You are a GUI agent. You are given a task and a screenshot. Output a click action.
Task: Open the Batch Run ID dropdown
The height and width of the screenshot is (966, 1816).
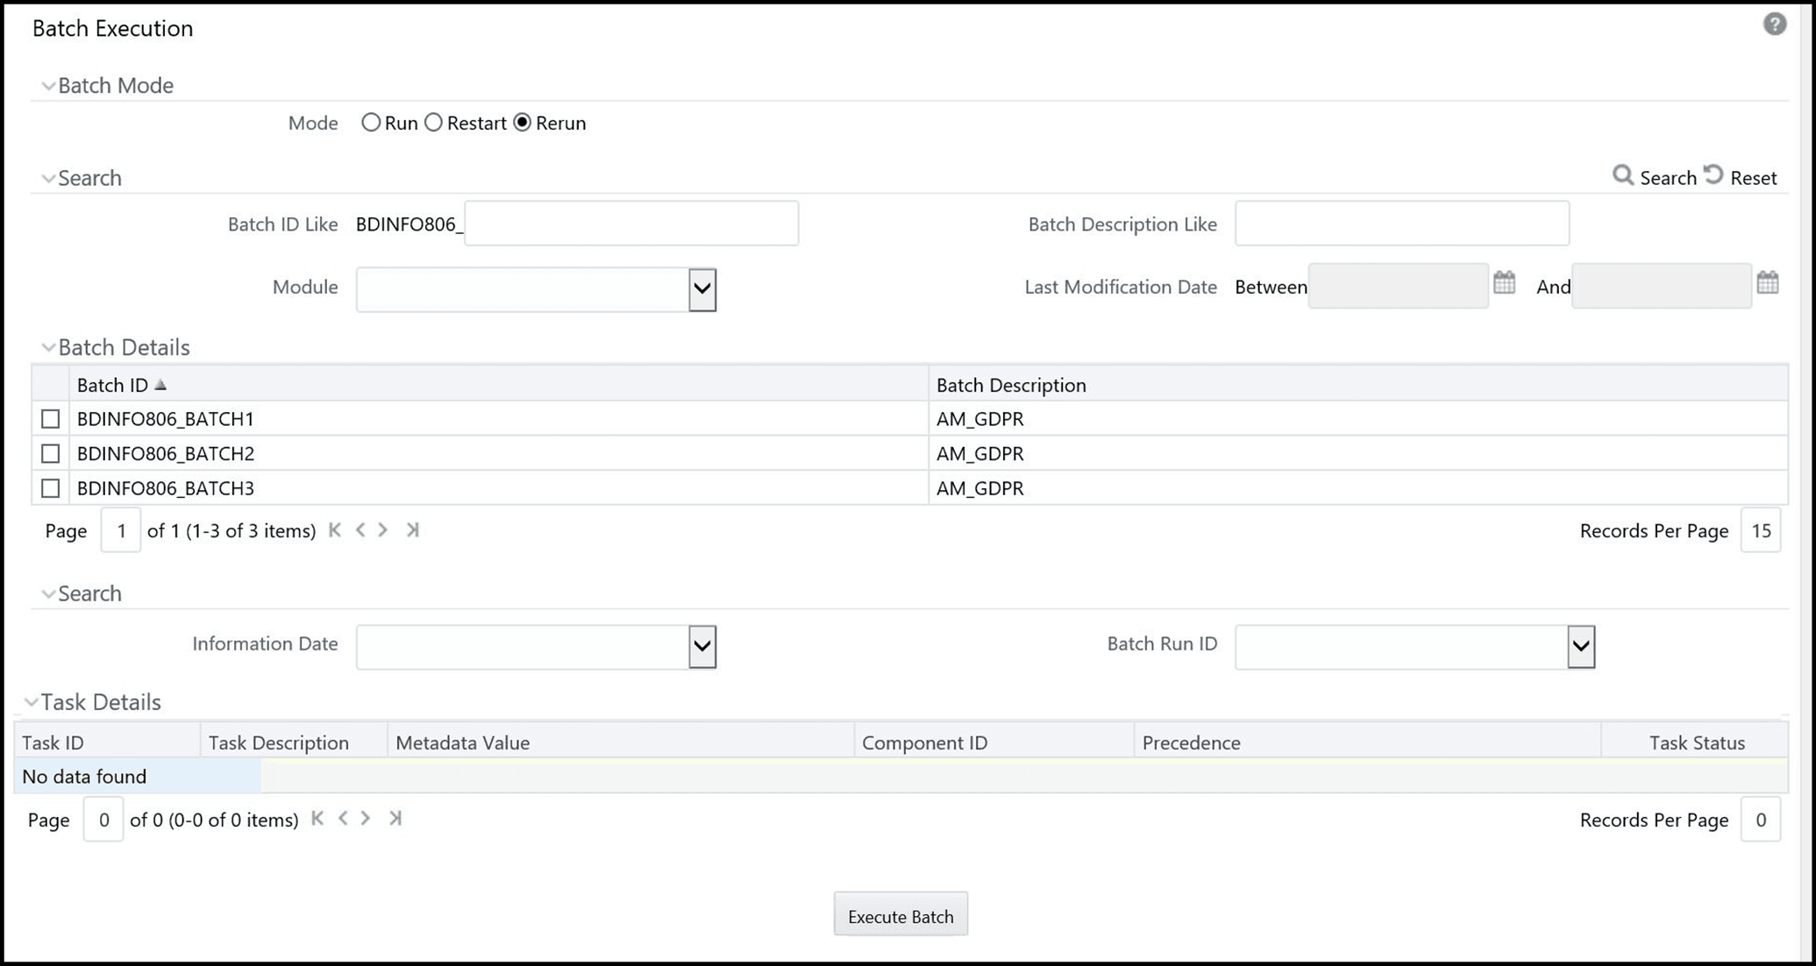[1580, 647]
